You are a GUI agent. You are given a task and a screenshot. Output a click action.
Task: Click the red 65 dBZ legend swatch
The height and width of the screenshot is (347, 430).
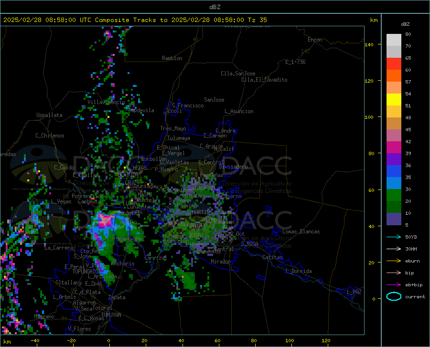(x=394, y=63)
